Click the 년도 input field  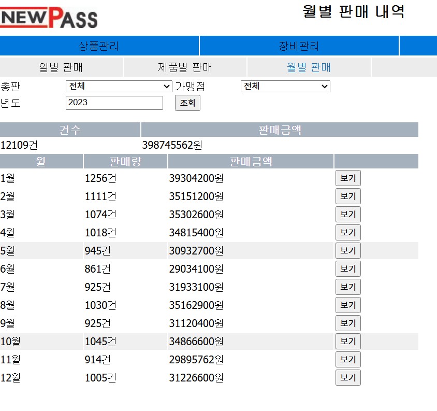tap(114, 103)
